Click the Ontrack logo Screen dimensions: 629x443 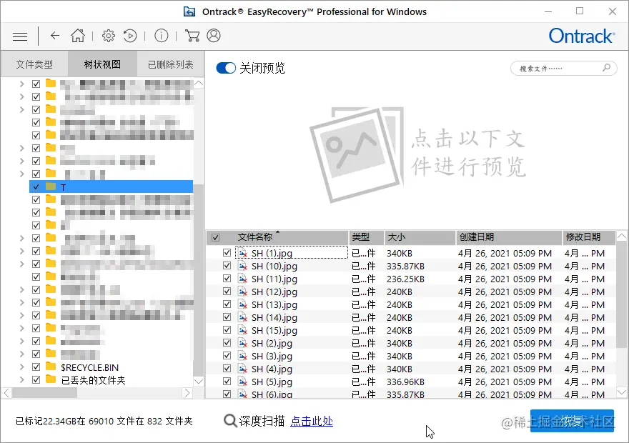[581, 36]
